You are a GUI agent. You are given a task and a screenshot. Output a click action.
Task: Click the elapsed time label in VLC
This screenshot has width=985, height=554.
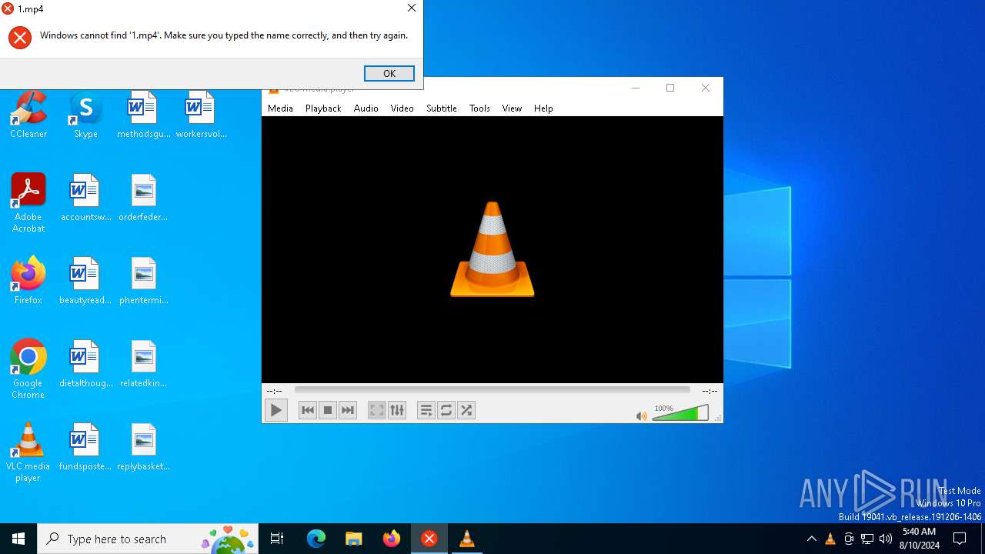tap(274, 391)
